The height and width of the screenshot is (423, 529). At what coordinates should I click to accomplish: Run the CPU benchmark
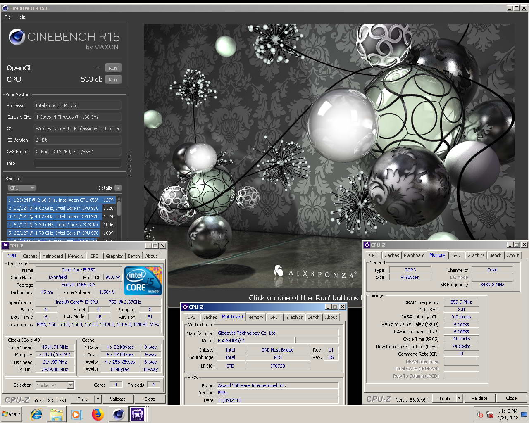click(113, 80)
